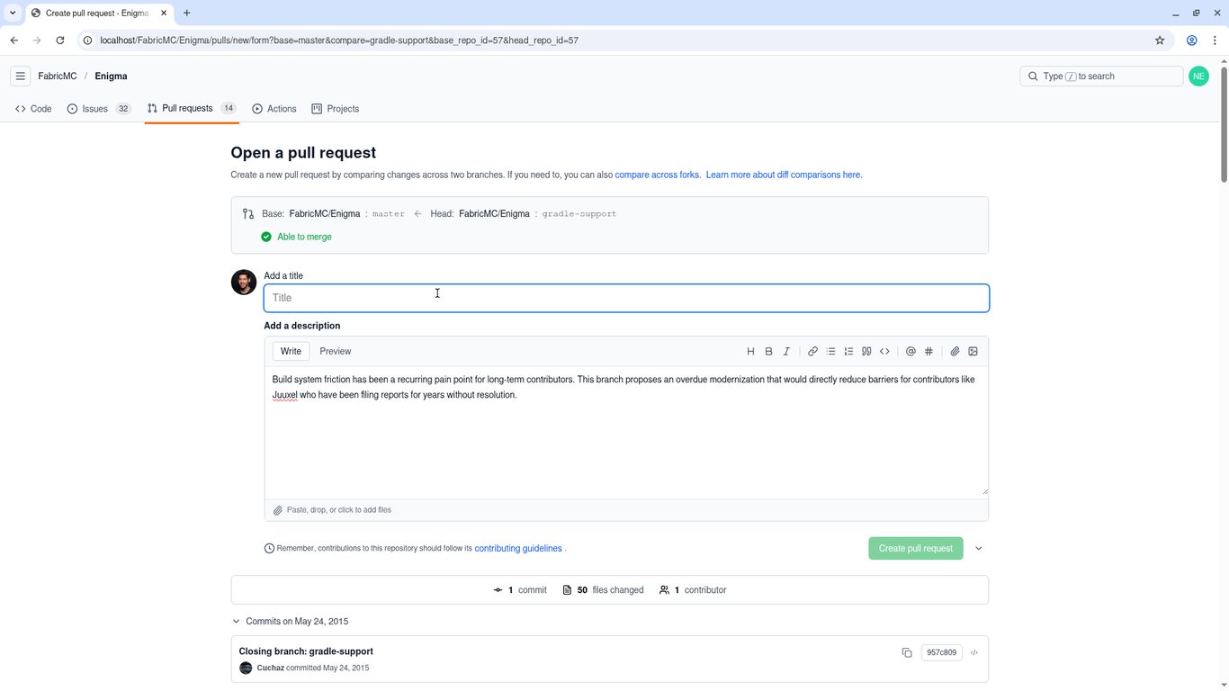Insert a quote block
The width and height of the screenshot is (1229, 691).
[x=866, y=351]
